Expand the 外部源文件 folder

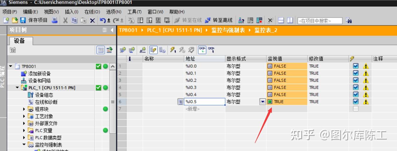pyautogui.click(x=24, y=123)
